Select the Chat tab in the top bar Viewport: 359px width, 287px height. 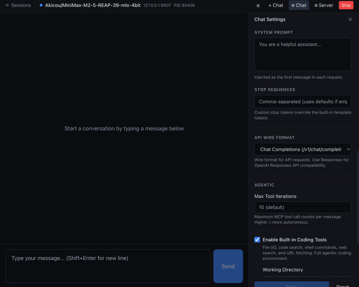(x=299, y=5)
